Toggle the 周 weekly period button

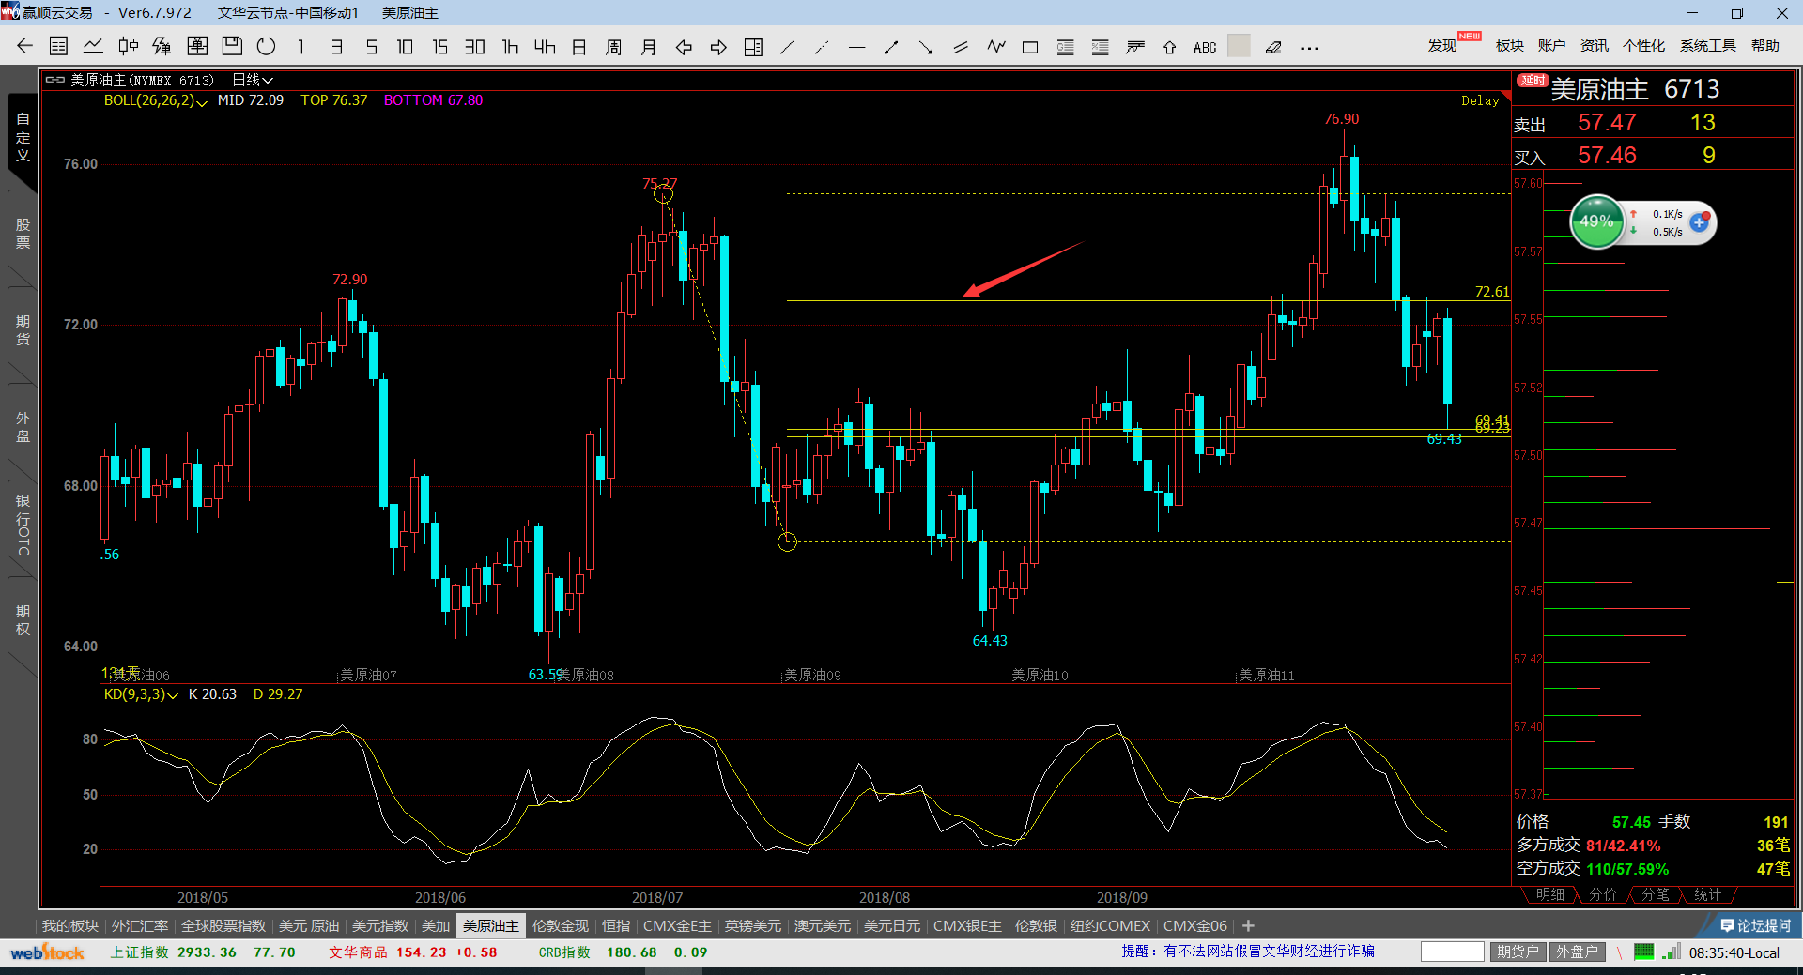[613, 47]
